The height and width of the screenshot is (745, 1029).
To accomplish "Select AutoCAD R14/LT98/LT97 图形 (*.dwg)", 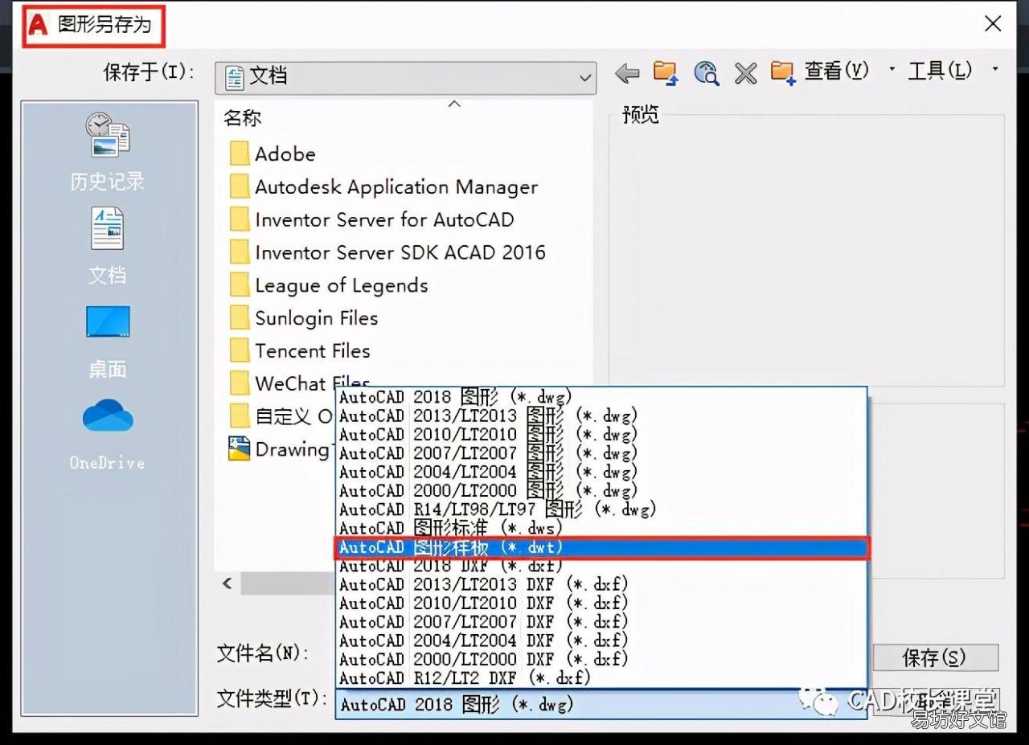I will 601,510.
